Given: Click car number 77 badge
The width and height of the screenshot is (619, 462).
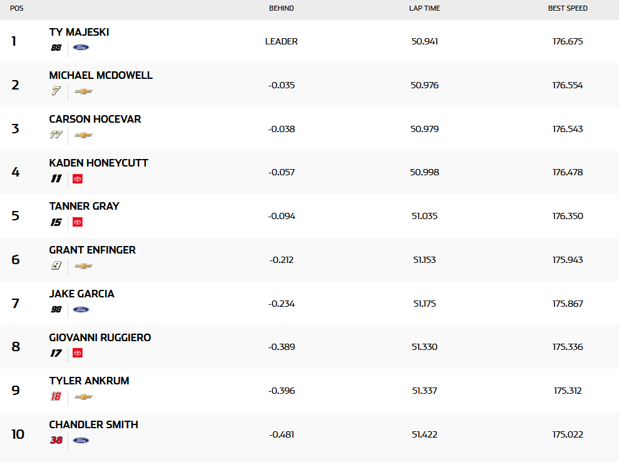Looking at the screenshot, I should tap(56, 135).
